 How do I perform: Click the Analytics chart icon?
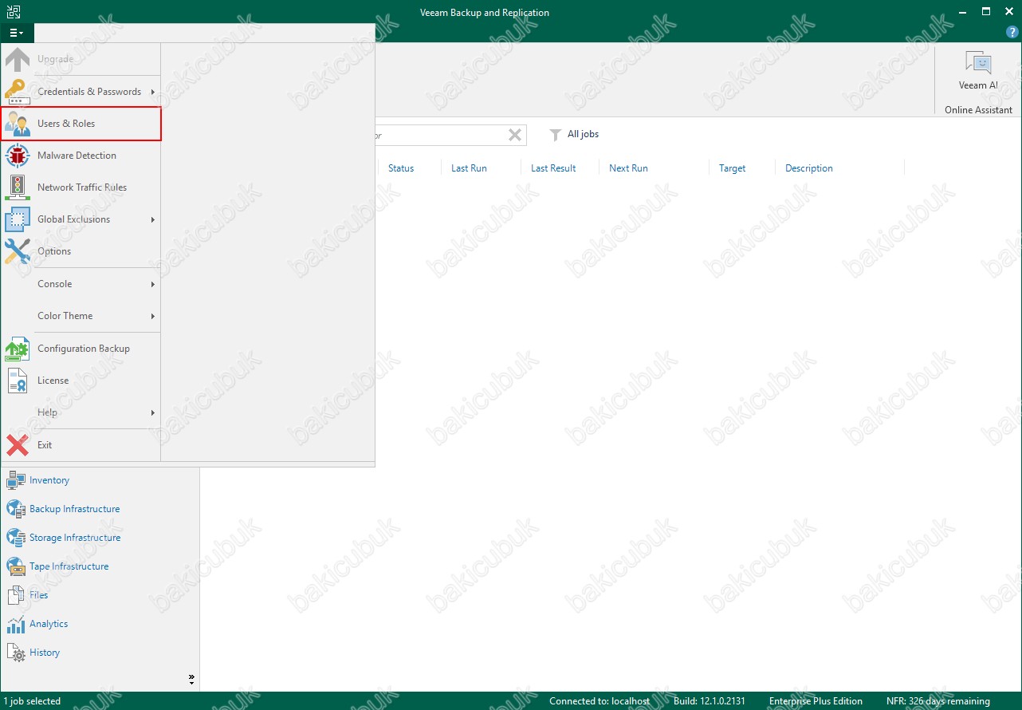coord(16,624)
